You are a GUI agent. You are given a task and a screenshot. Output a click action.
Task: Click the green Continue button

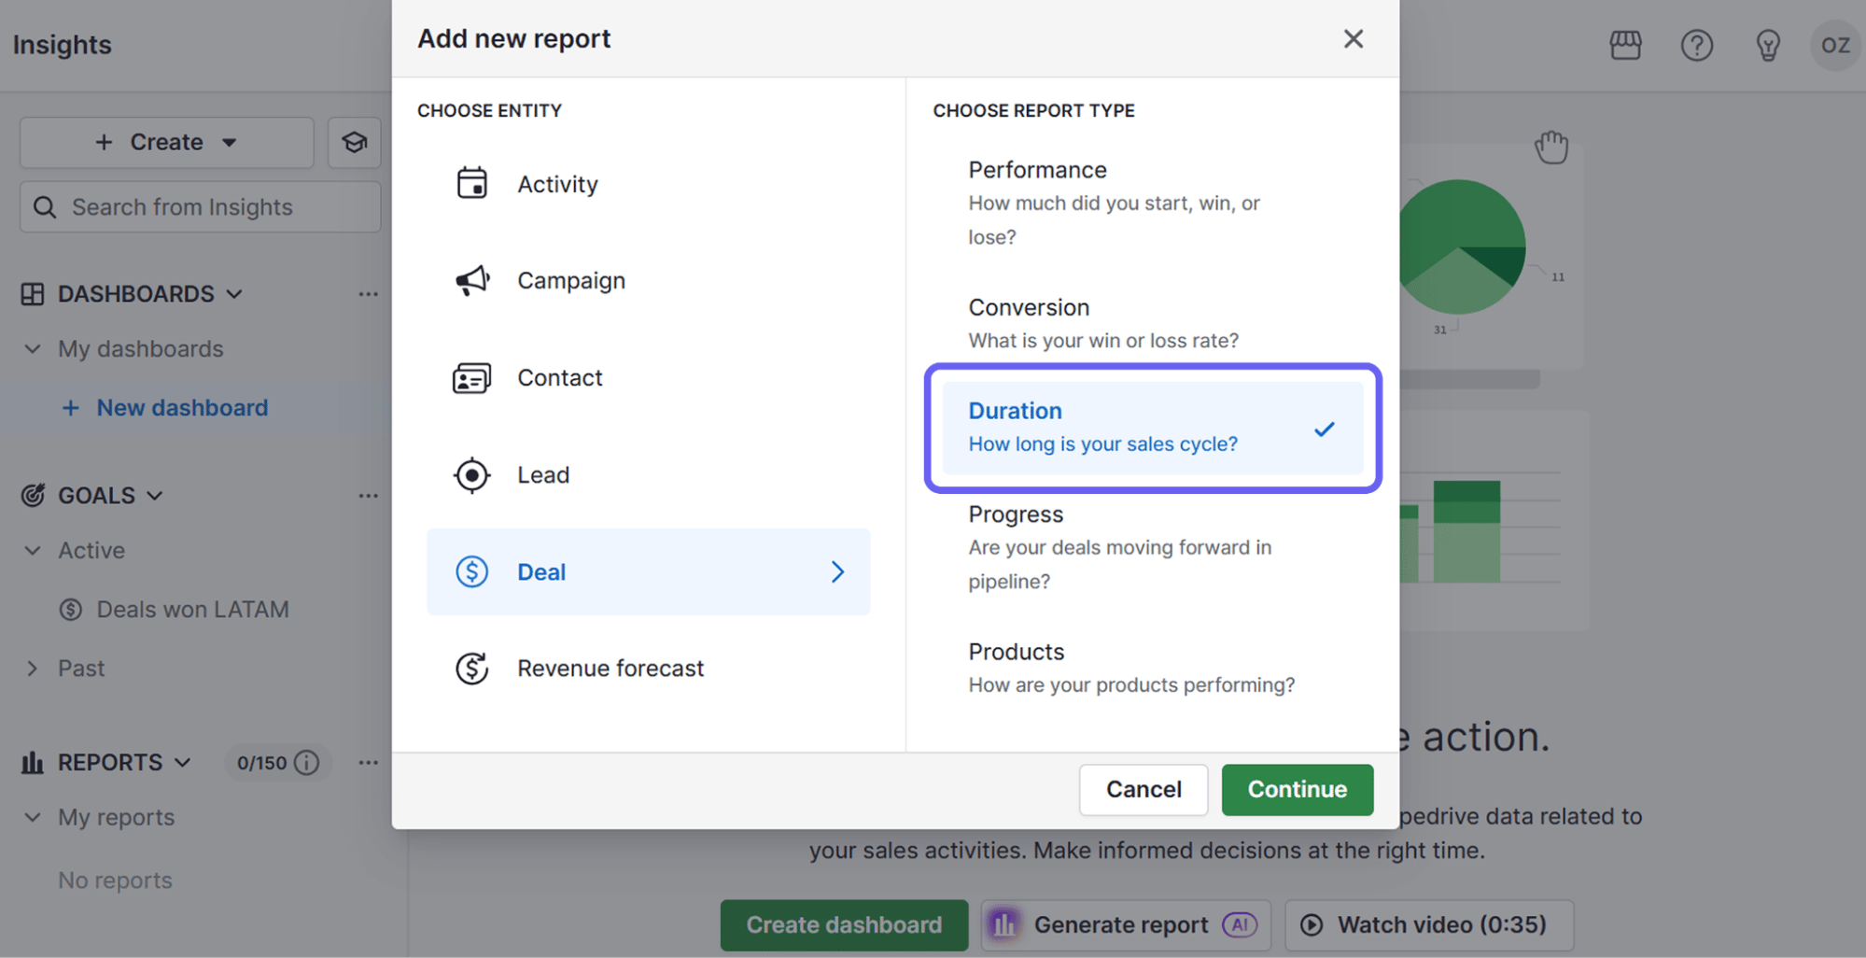[1297, 789]
